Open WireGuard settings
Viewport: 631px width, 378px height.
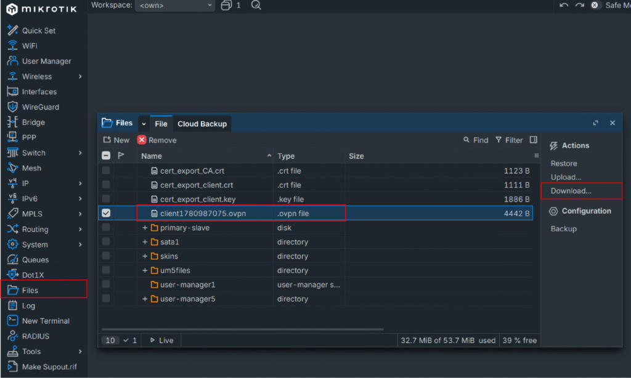40,107
